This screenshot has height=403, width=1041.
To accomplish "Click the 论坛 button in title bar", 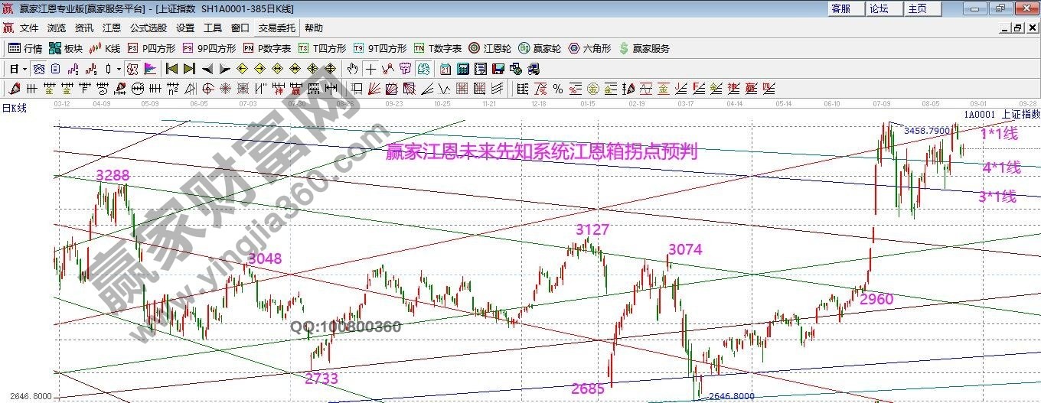I will pyautogui.click(x=879, y=8).
